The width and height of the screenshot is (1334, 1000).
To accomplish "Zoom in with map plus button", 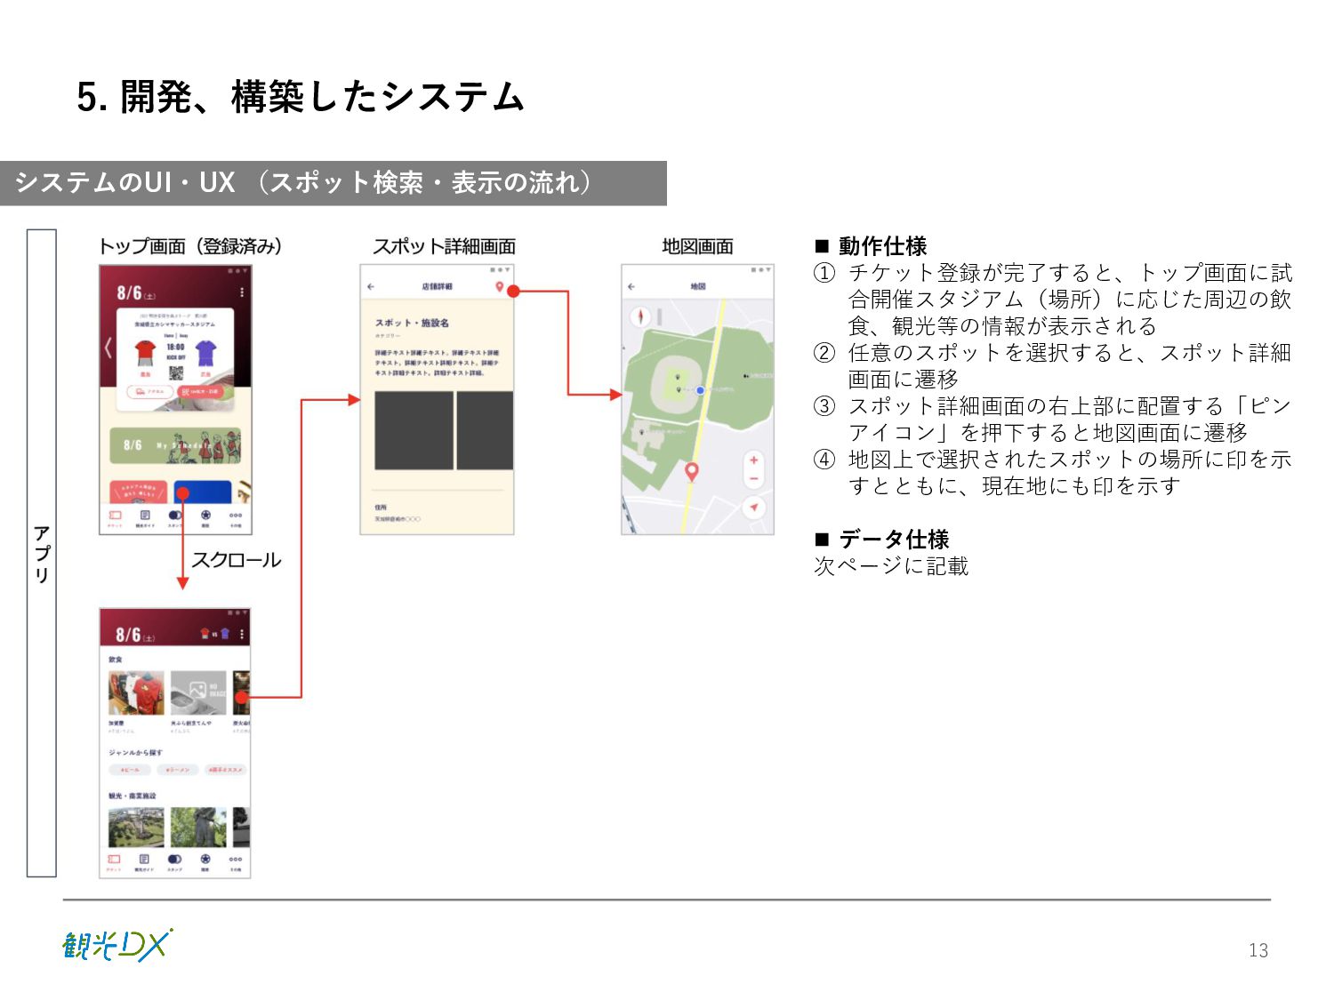I will coord(753,460).
